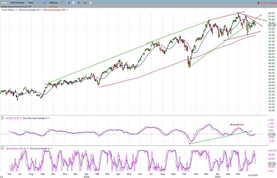Click the 35.16 Stochastics value label

click(272, 164)
